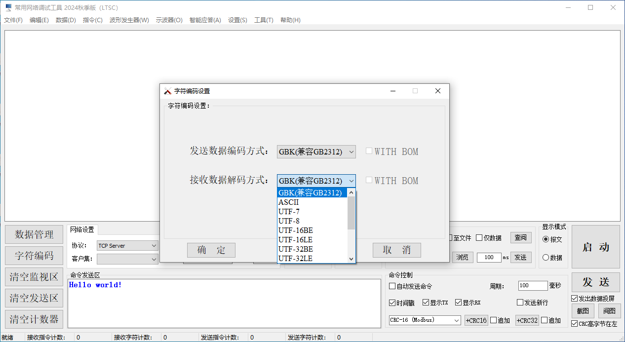625x342 pixels.
Task: Click the Hello world! command send area
Action: pos(224,303)
